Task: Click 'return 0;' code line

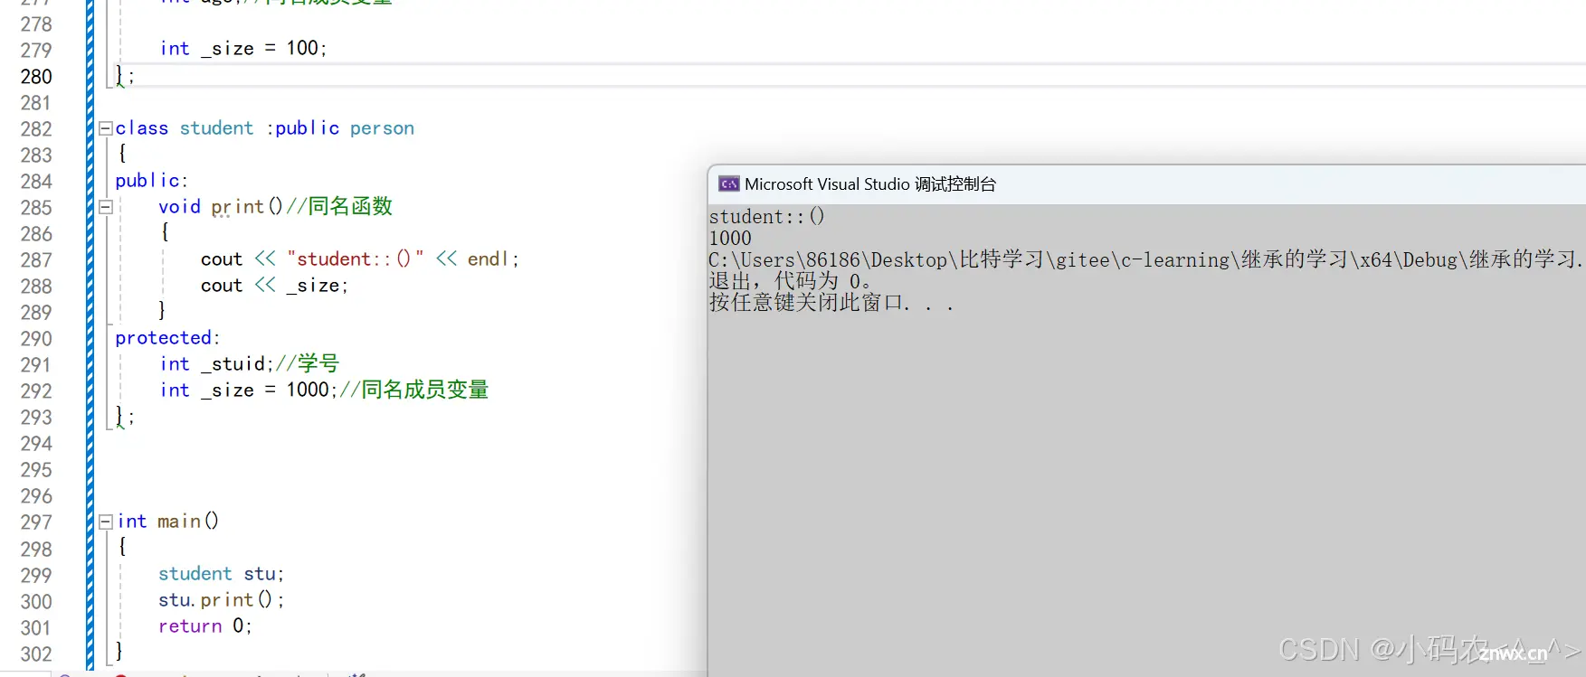Action: 204,626
